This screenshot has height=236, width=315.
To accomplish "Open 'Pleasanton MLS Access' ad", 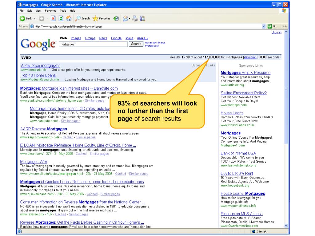I will click(242, 214).
